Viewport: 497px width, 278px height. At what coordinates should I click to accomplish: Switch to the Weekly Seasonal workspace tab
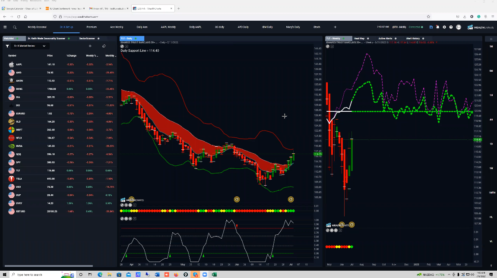tap(37, 27)
